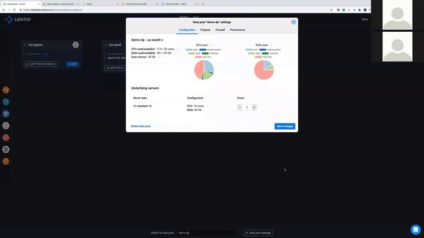Screen dimensions: 424x238
Task: Click the blue play-shaped sidebar icon
Action: tap(6, 114)
